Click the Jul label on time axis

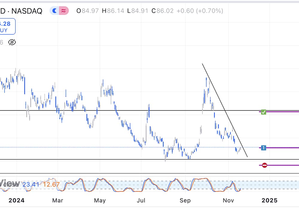(141, 200)
